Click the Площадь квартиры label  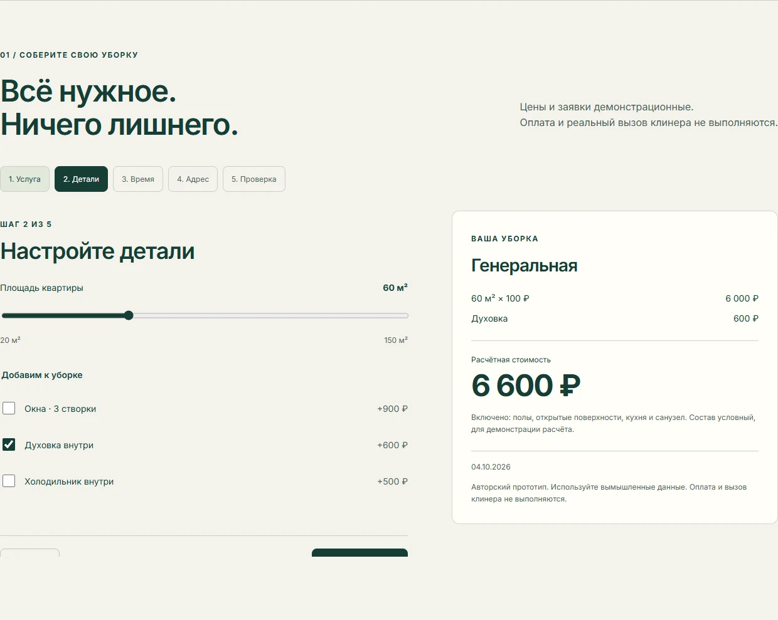[41, 288]
